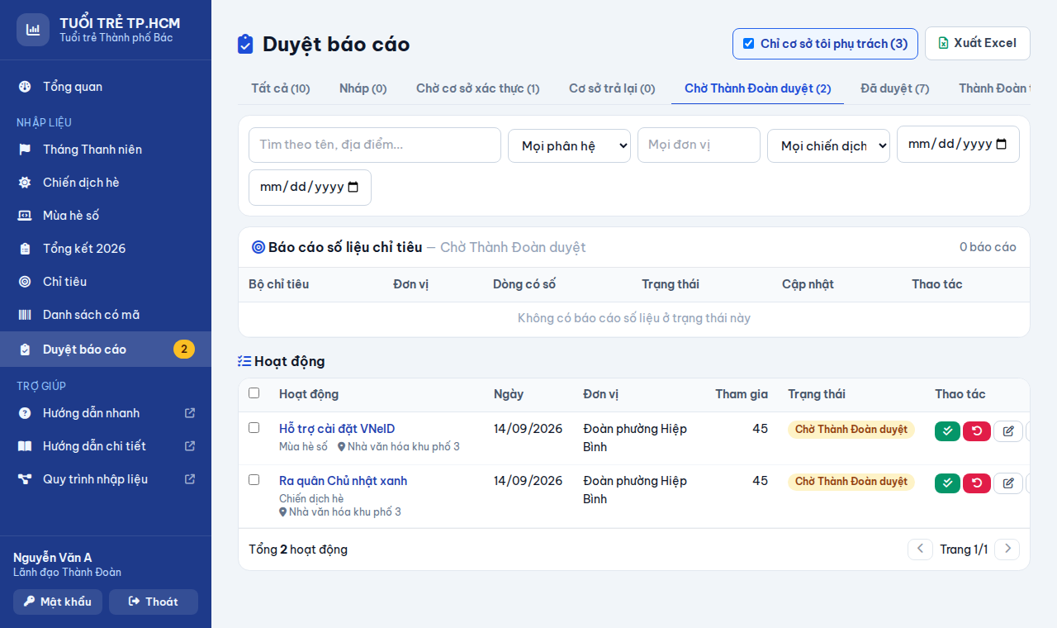
Task: Go to previous page of activities
Action: click(x=920, y=549)
